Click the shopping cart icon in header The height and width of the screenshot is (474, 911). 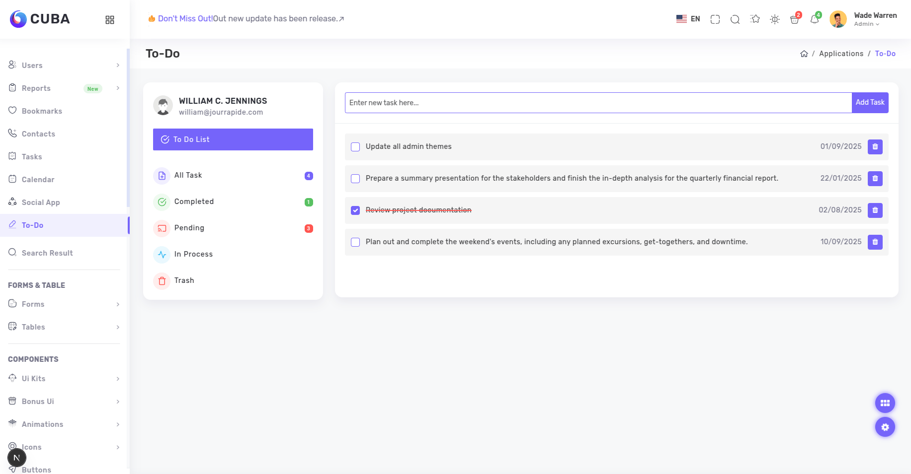[794, 19]
